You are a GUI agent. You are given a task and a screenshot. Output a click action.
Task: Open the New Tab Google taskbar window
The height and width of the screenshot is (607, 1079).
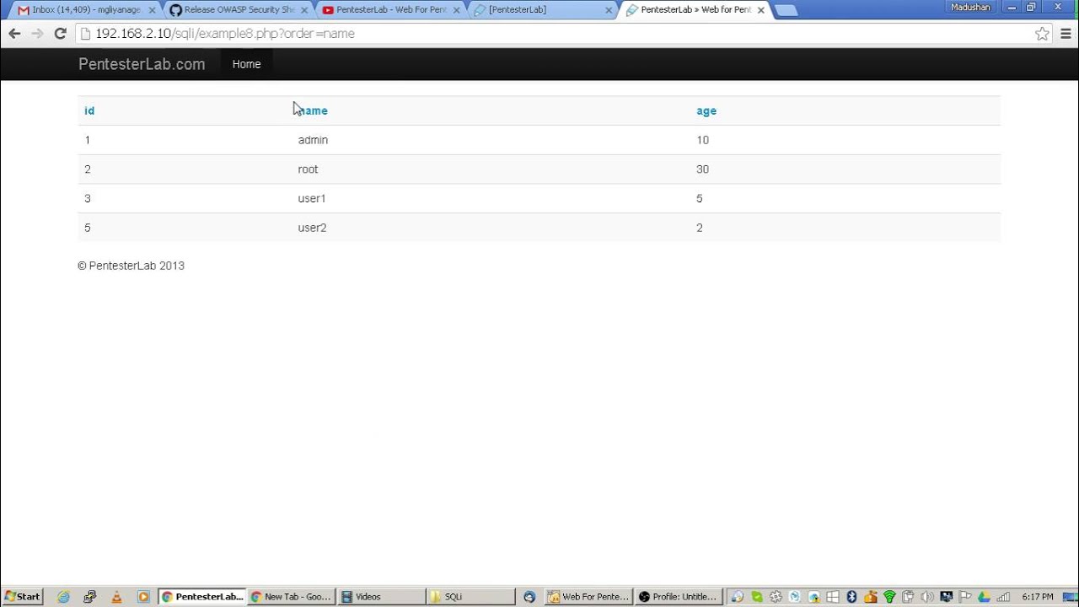[x=291, y=597]
